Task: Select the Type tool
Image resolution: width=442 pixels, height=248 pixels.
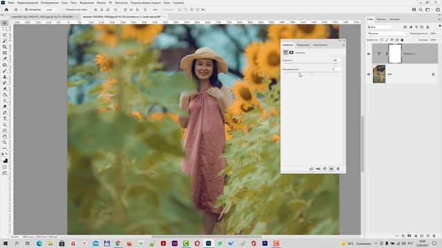Action: coord(5,118)
